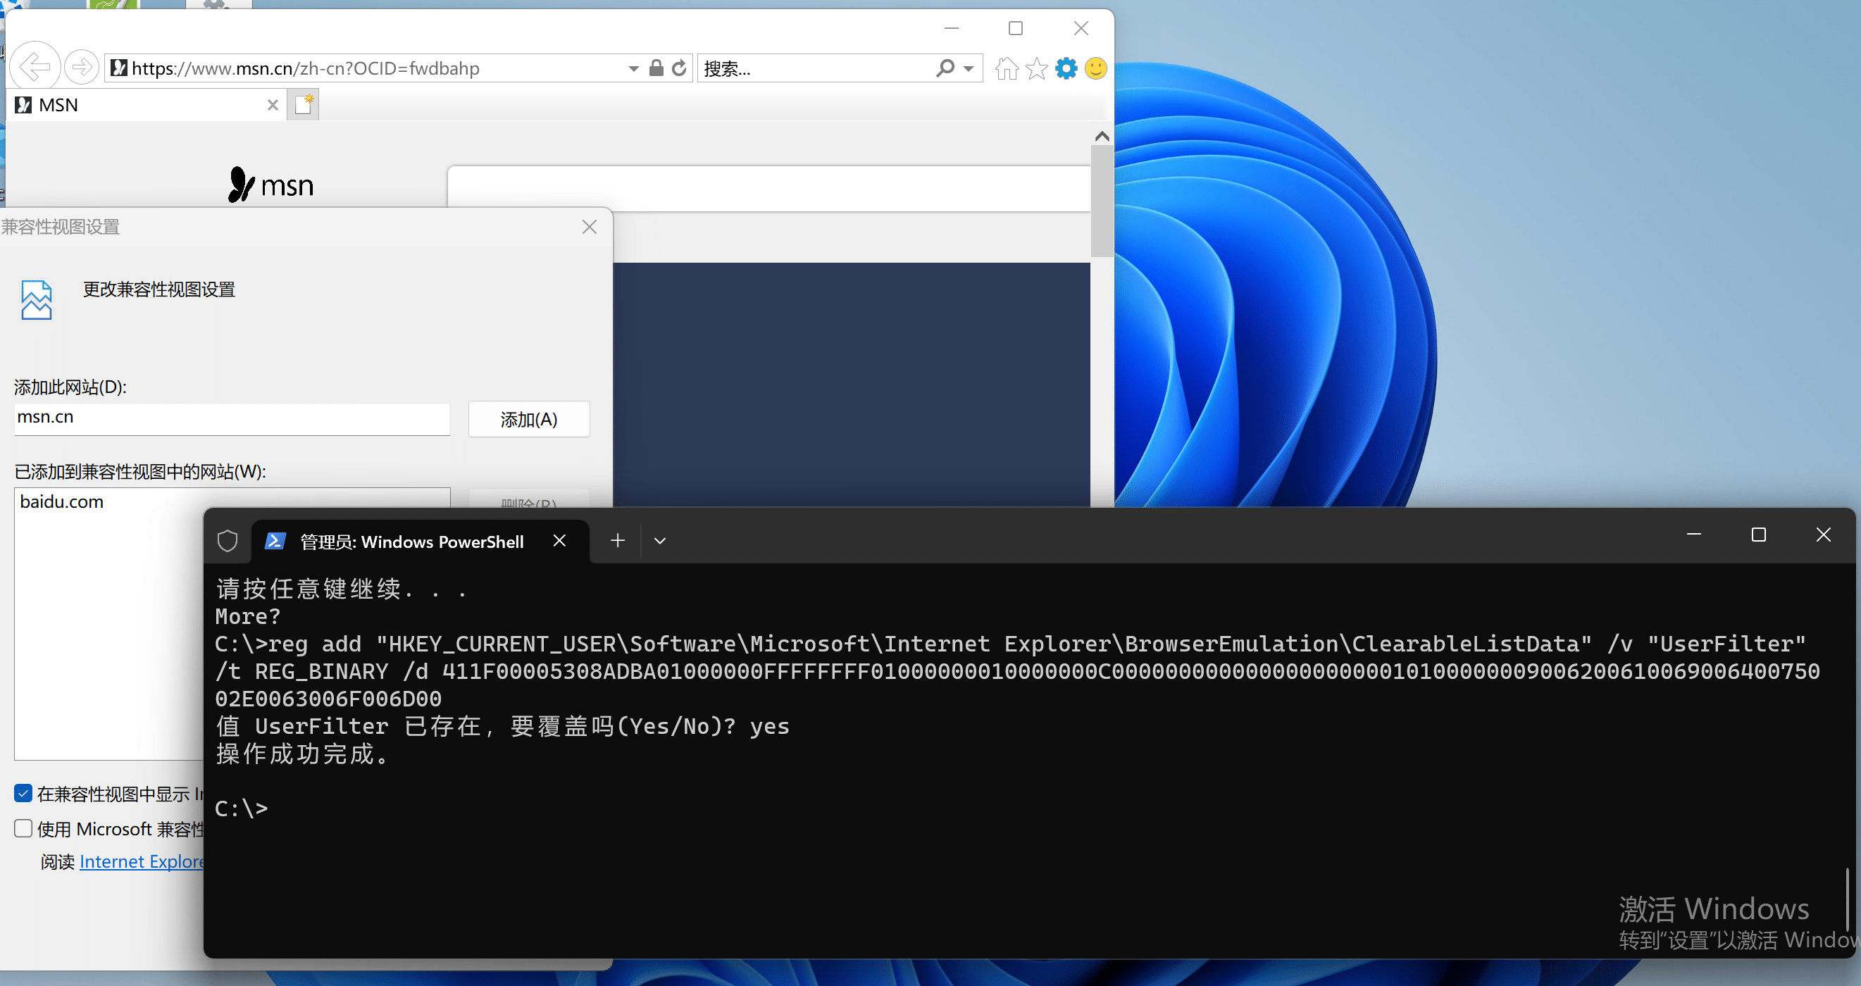1861x986 pixels.
Task: Open the search box dropdown arrow
Action: point(968,68)
